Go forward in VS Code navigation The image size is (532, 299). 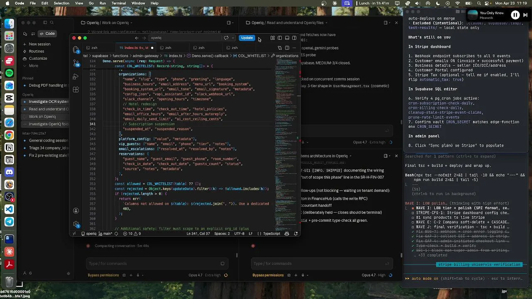point(144,38)
